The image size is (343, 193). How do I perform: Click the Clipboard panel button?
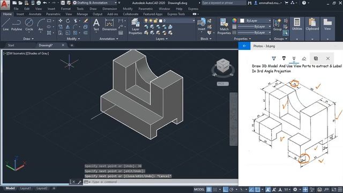[x=312, y=25]
